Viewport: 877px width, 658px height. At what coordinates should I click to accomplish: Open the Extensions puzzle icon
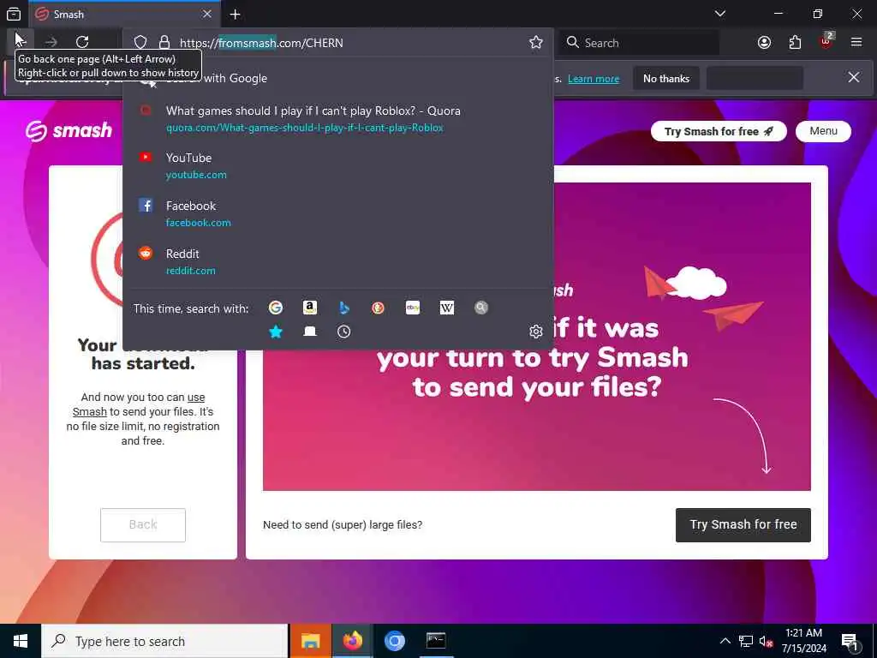[795, 43]
